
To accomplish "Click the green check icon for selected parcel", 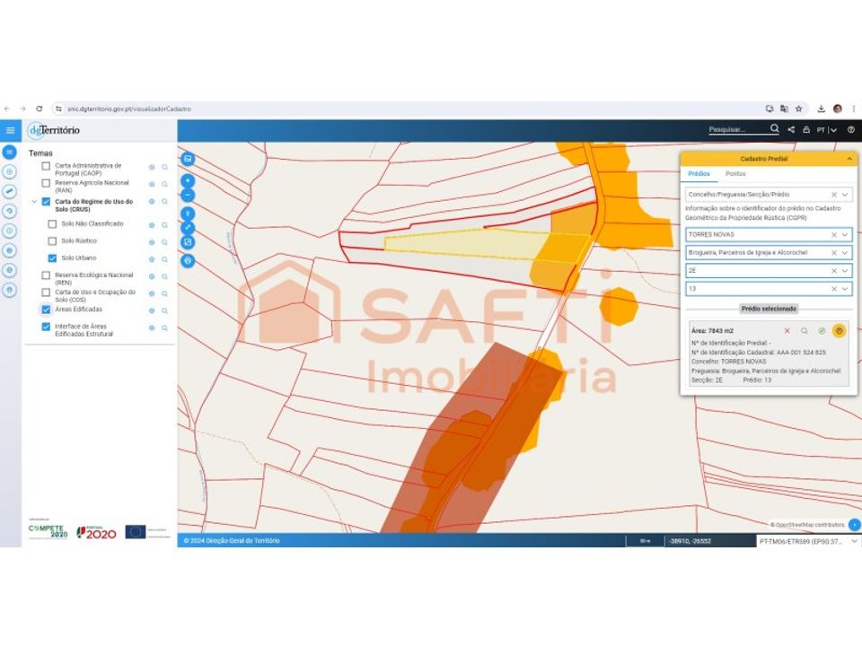I will tap(822, 331).
